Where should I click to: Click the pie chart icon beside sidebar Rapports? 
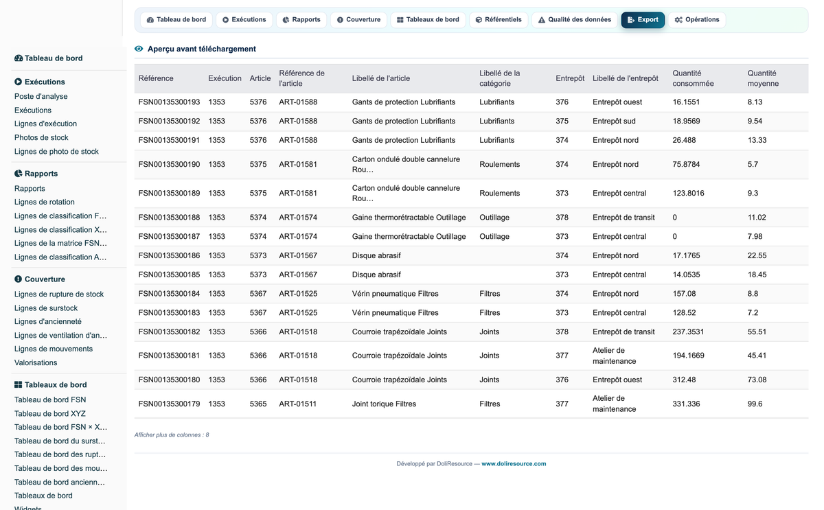pyautogui.click(x=19, y=174)
